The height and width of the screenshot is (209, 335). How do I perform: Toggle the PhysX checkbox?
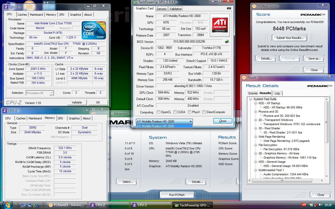pyautogui.click(x=189, y=112)
